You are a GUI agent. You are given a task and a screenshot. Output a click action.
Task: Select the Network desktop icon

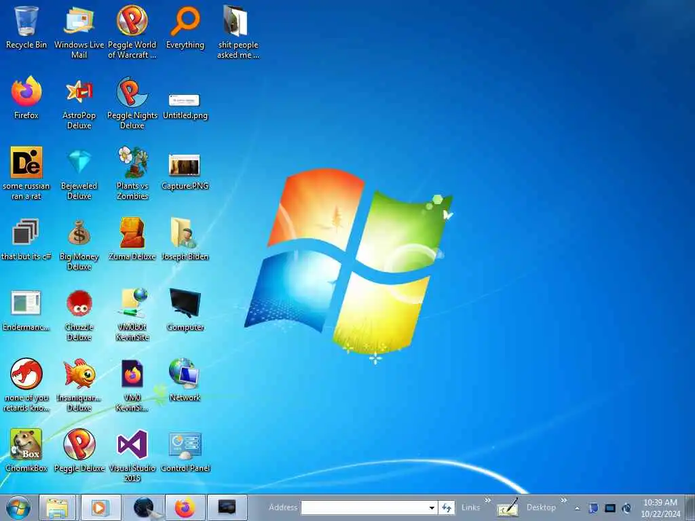pyautogui.click(x=185, y=380)
